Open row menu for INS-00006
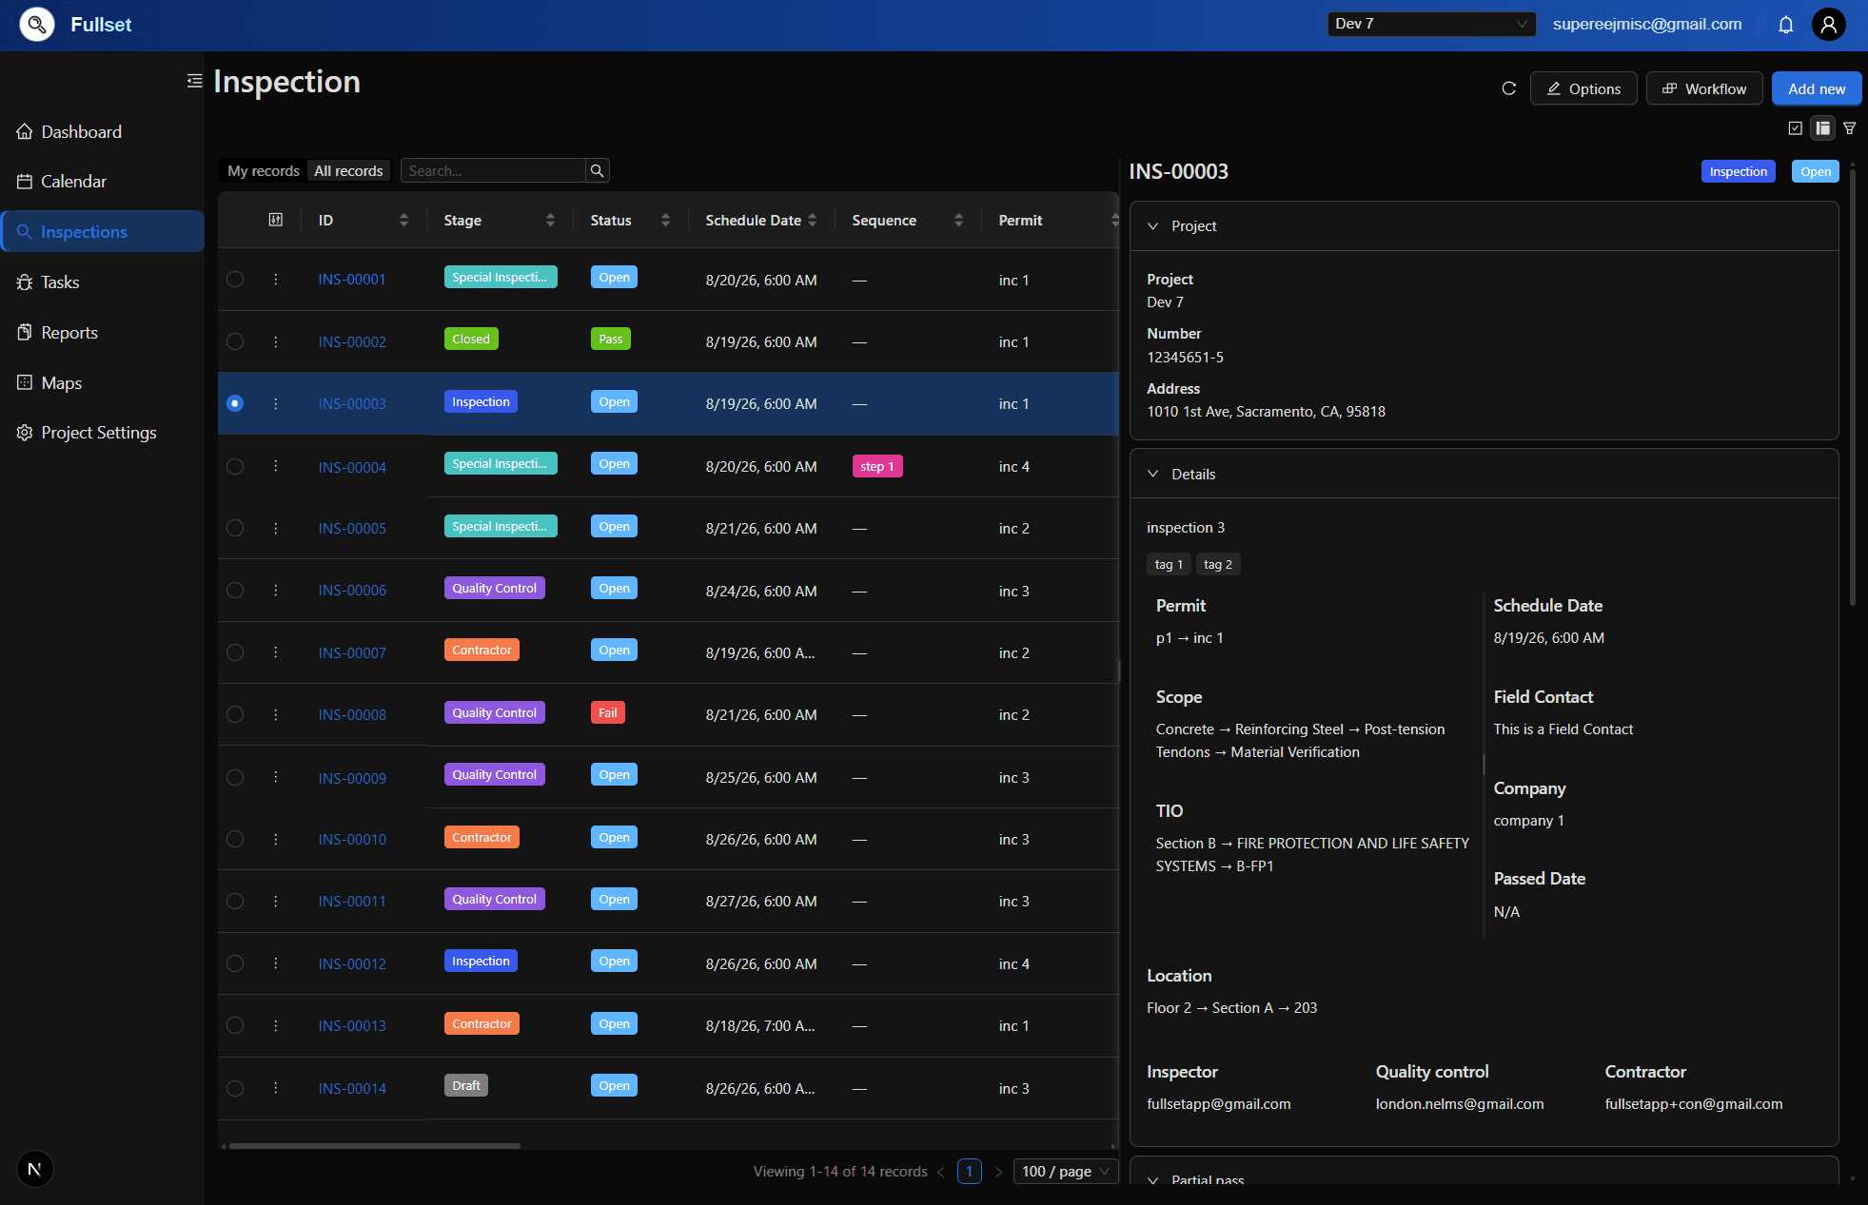This screenshot has width=1868, height=1205. point(276,591)
